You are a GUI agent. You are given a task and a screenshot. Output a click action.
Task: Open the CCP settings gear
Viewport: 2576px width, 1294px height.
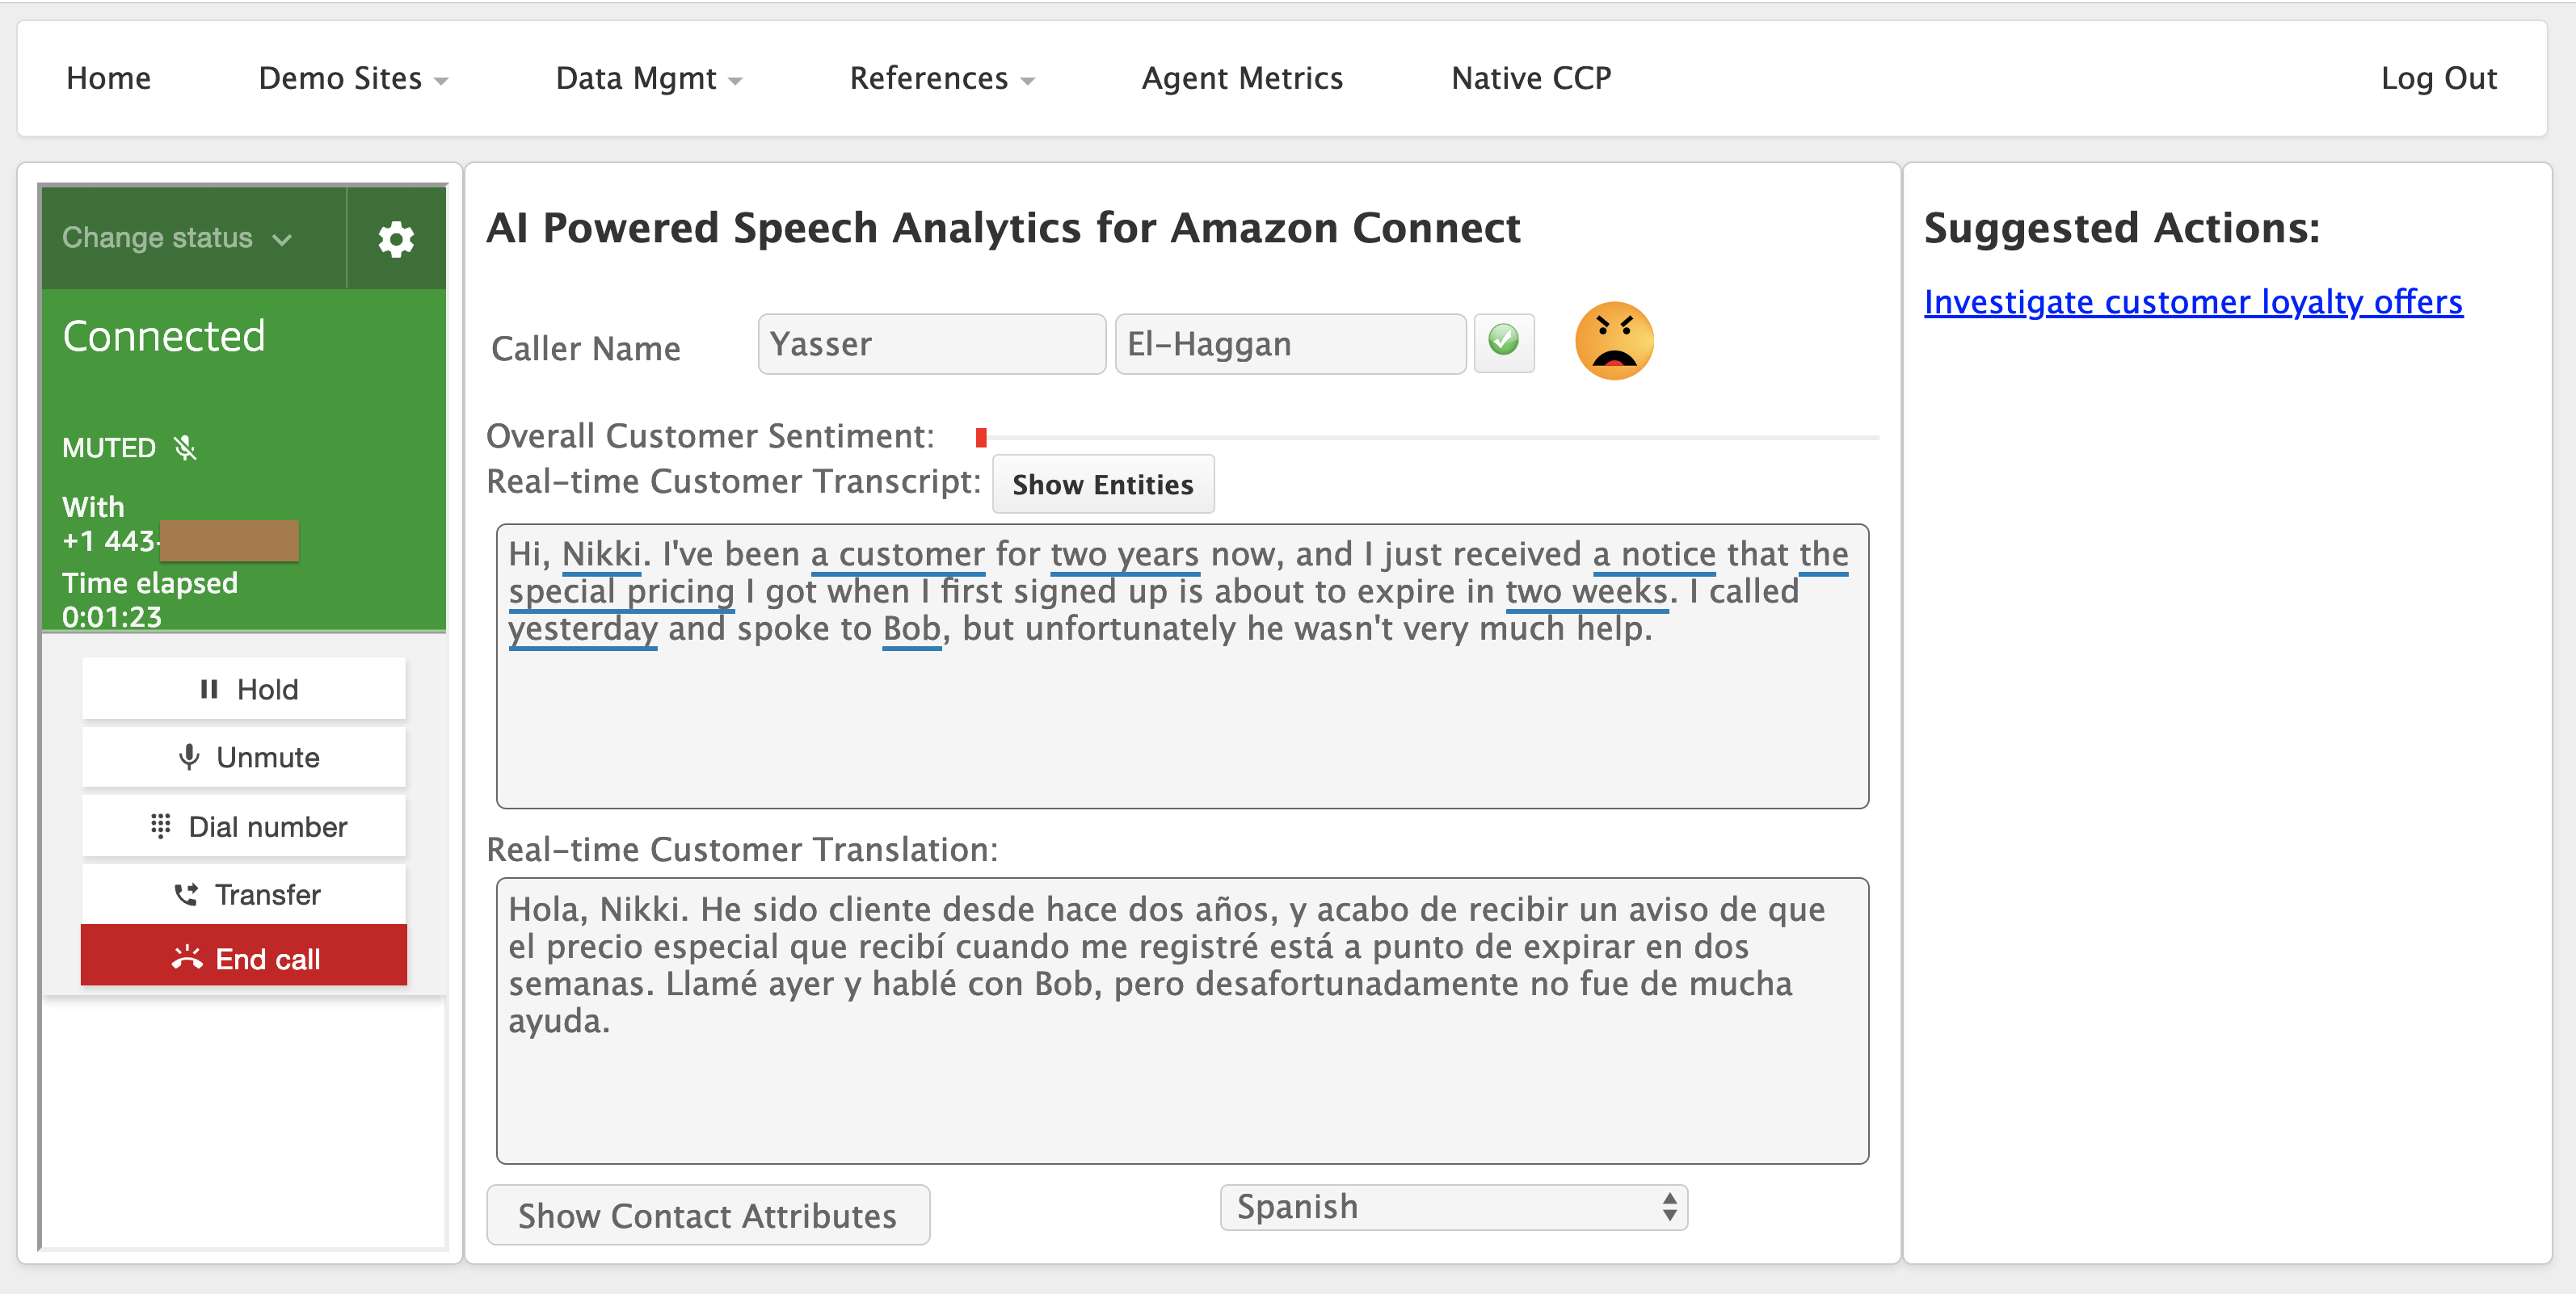[396, 239]
